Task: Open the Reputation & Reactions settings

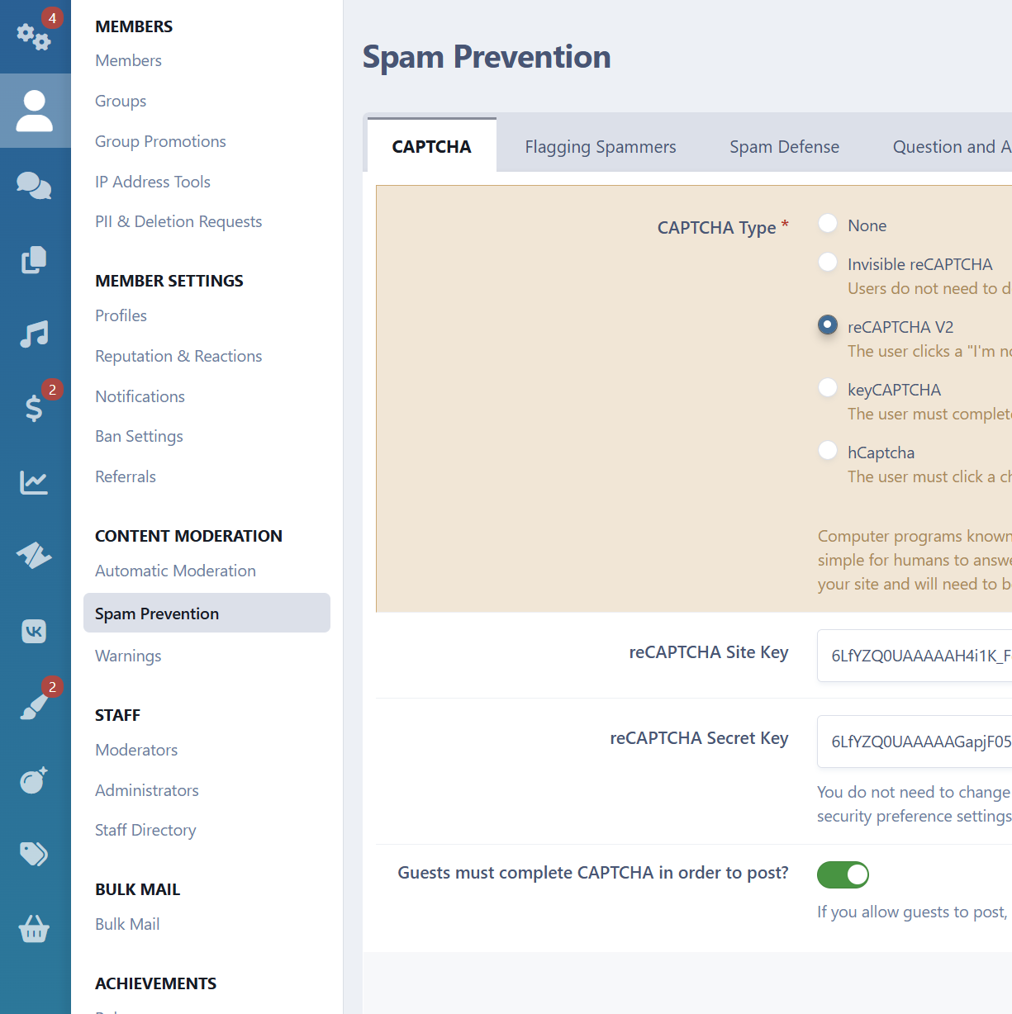Action: coord(178,356)
